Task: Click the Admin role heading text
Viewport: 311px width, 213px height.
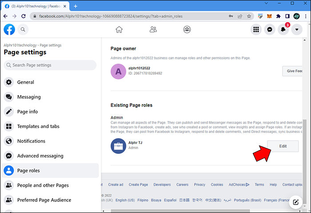Action: (x=116, y=117)
